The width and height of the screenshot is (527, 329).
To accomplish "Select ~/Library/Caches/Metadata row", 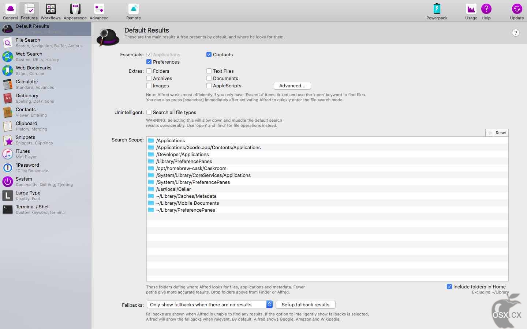I will (327, 196).
